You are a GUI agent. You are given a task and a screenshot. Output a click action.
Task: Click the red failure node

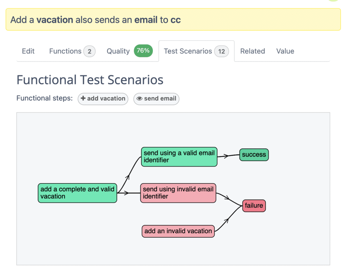click(254, 206)
